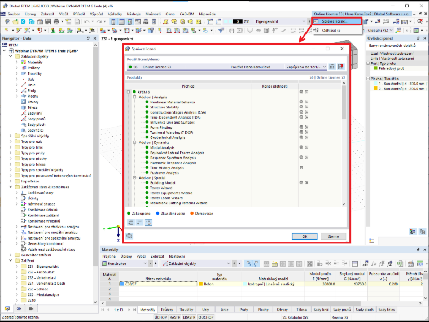Click the print icon in main toolbar
Image resolution: width=429 pixels, height=322 pixels.
pyautogui.click(x=56, y=21)
